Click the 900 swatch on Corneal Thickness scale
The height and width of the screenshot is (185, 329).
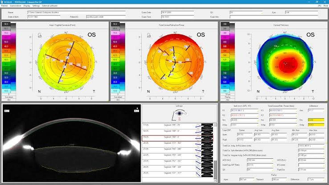point(225,91)
